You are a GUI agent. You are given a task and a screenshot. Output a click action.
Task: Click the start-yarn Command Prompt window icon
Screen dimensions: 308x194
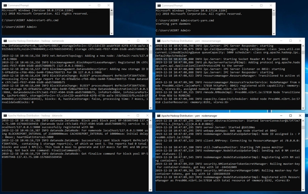[x=159, y=6]
